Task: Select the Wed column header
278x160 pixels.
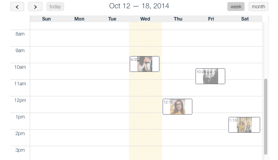Action: 145,19
